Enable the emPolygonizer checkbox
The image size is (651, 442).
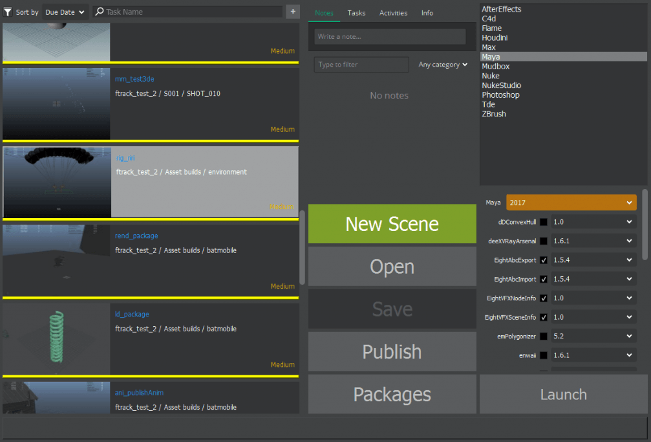pos(544,337)
